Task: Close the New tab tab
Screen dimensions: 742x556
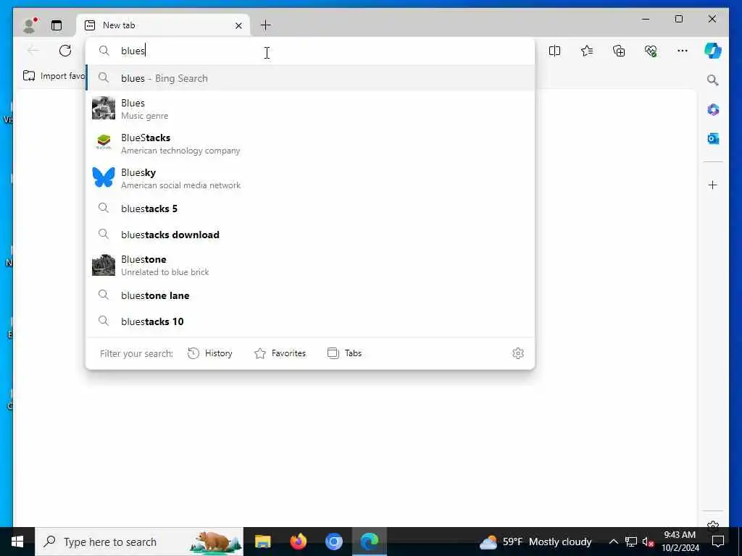Action: tap(238, 25)
